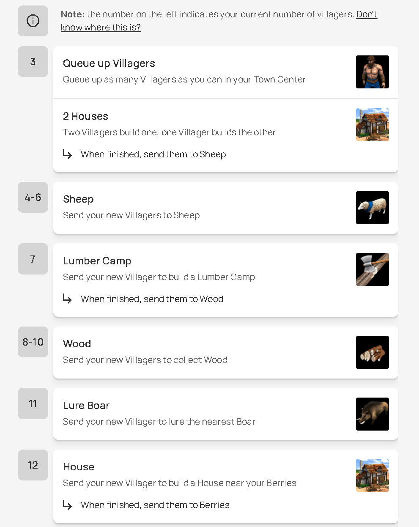Select the villager count badge 11
The height and width of the screenshot is (527, 419).
tap(33, 404)
